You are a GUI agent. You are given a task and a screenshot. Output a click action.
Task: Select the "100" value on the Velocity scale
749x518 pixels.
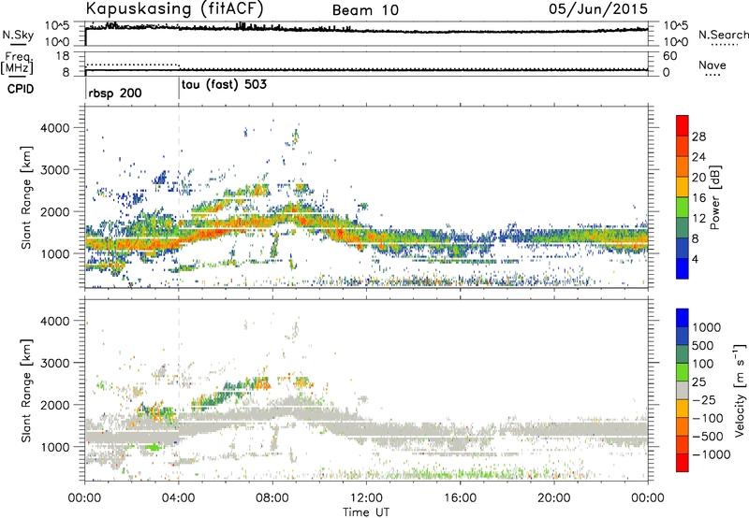pyautogui.click(x=703, y=364)
